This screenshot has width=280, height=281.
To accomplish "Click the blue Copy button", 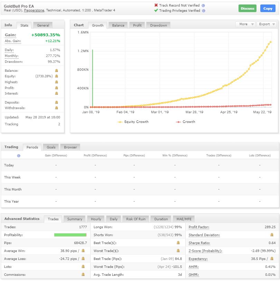I will click(268, 8).
